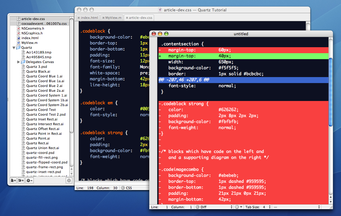Click the untitled window's vertical scrollbar thumb
Viewport: 341px width, 216px height.
coord(331,92)
